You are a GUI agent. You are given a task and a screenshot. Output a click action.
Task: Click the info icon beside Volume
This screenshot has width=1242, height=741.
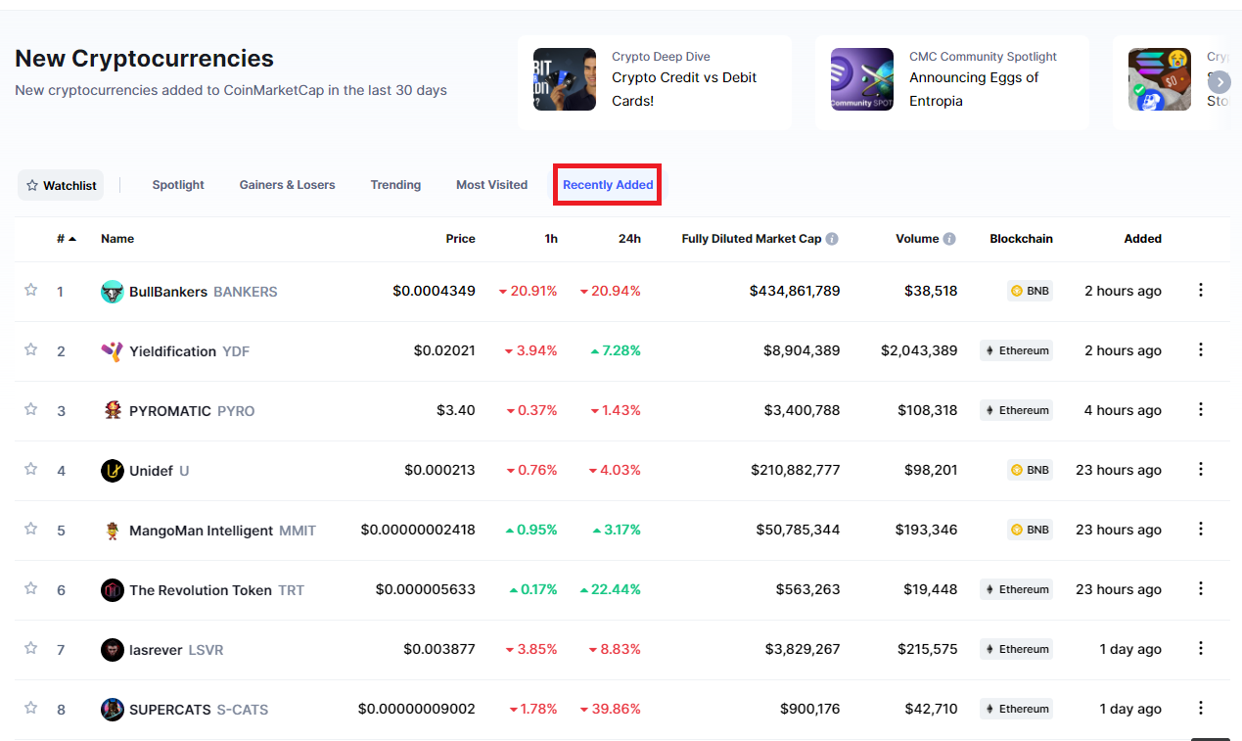pos(949,239)
